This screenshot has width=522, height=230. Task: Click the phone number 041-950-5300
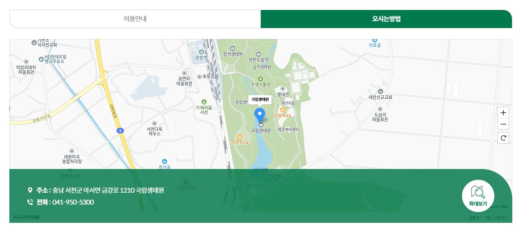point(73,202)
